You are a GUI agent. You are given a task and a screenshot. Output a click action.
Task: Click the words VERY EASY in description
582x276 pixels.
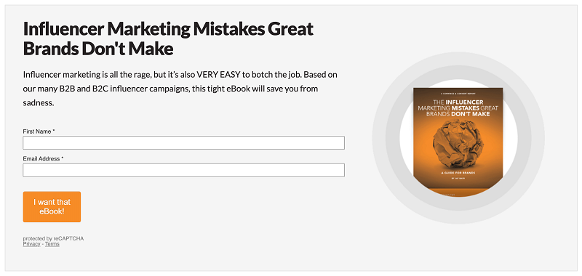219,75
